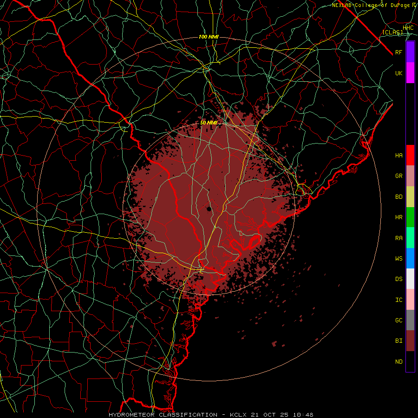
Task: Click the UK legend label
Action: [398, 73]
